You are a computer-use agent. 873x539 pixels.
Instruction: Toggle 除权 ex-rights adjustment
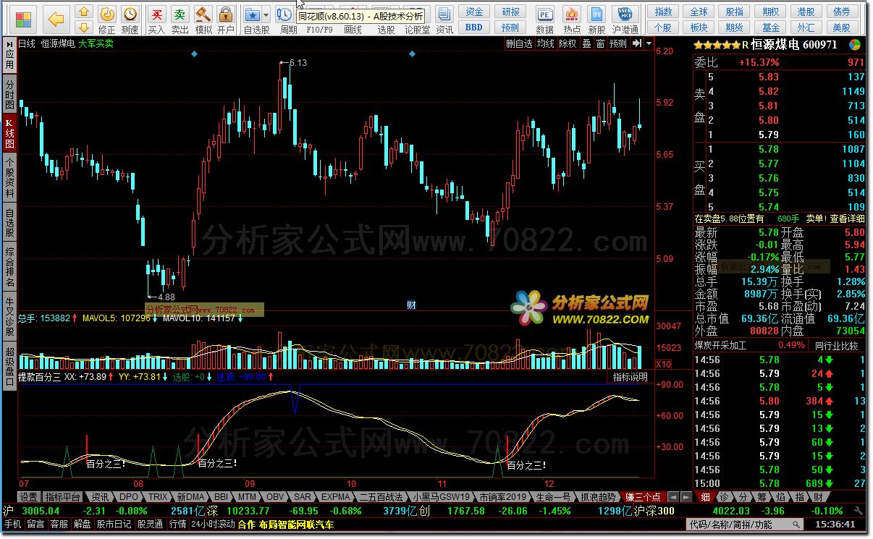(568, 43)
